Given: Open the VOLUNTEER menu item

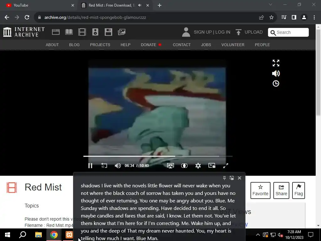Looking at the screenshot, I should click(233, 45).
